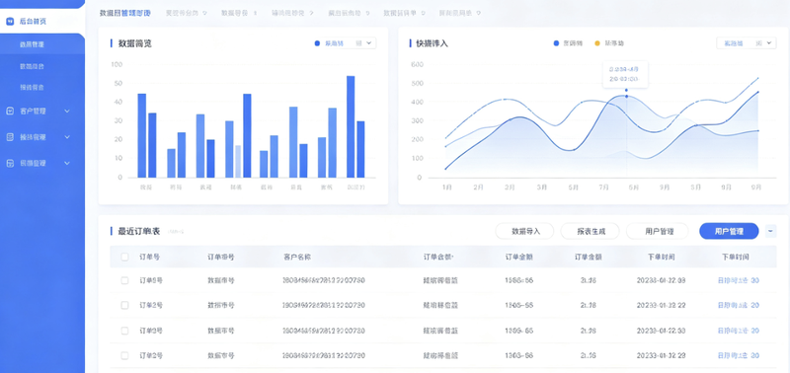
Task: Click the 数据导入 button
Action: point(525,231)
